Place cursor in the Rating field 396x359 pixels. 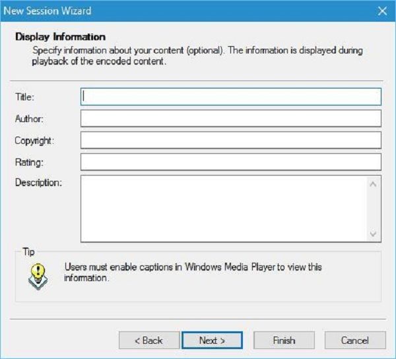click(x=230, y=162)
